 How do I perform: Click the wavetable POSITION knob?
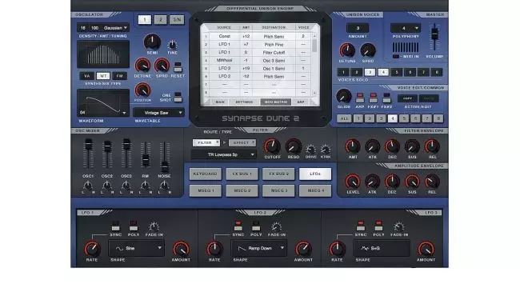(x=142, y=90)
